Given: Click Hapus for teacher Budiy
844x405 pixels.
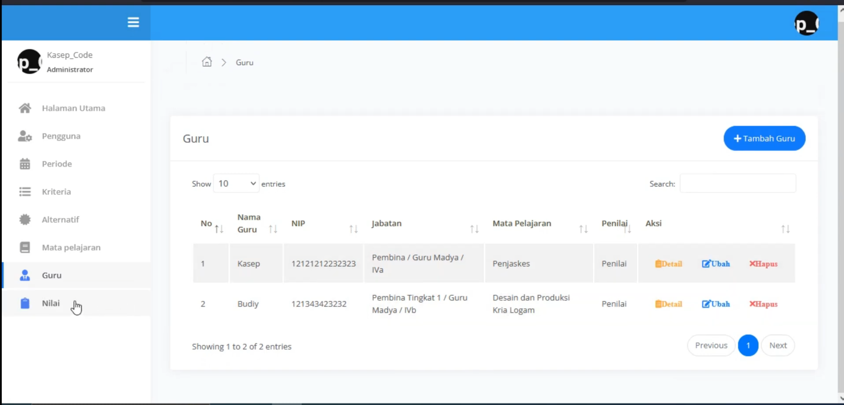Looking at the screenshot, I should click(763, 304).
